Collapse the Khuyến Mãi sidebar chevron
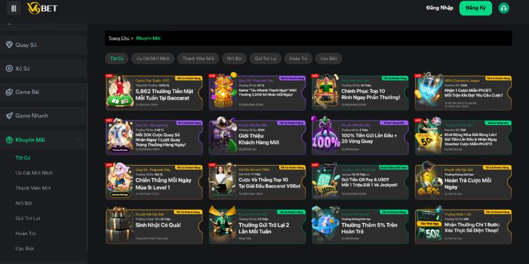Image resolution: width=529 pixels, height=264 pixels. click(x=79, y=140)
